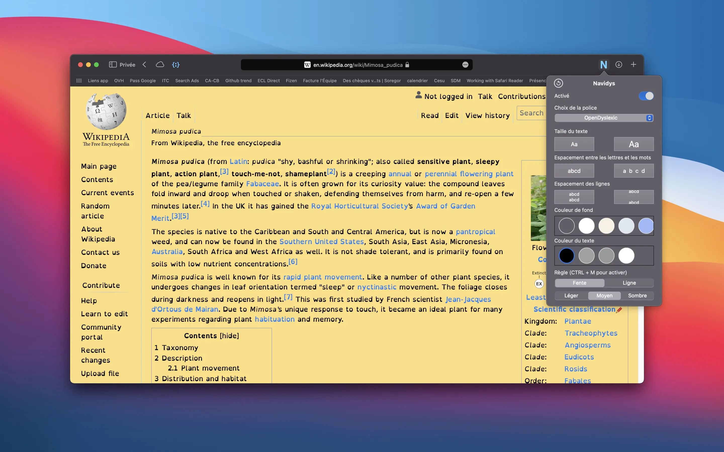The width and height of the screenshot is (724, 452).
Task: Click the larger text size Aa button
Action: [x=634, y=144]
